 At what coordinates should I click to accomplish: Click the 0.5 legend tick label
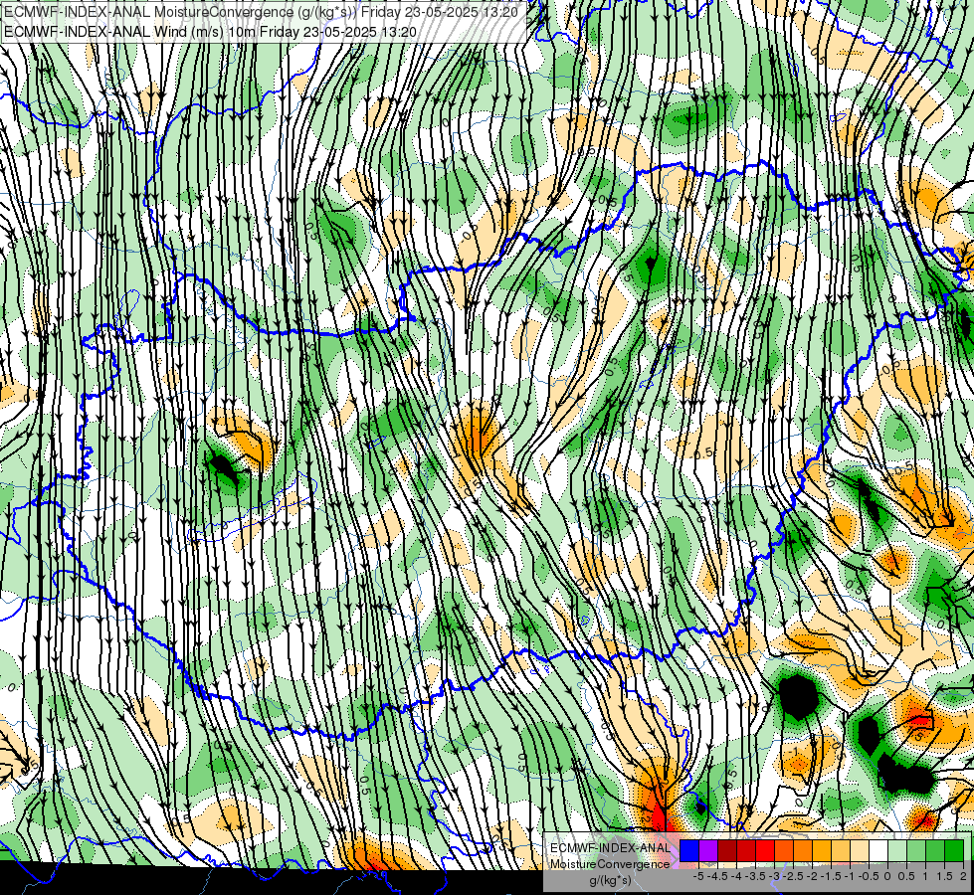coord(906,876)
